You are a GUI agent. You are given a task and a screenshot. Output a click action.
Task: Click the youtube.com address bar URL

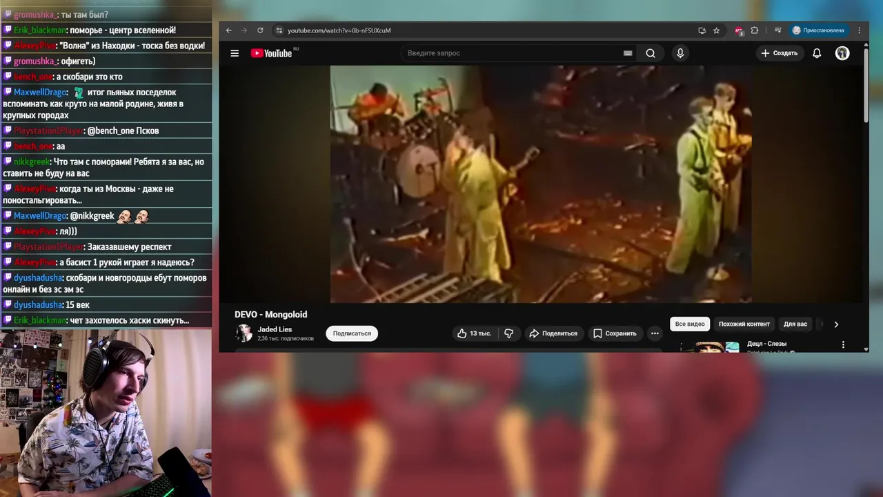point(339,30)
